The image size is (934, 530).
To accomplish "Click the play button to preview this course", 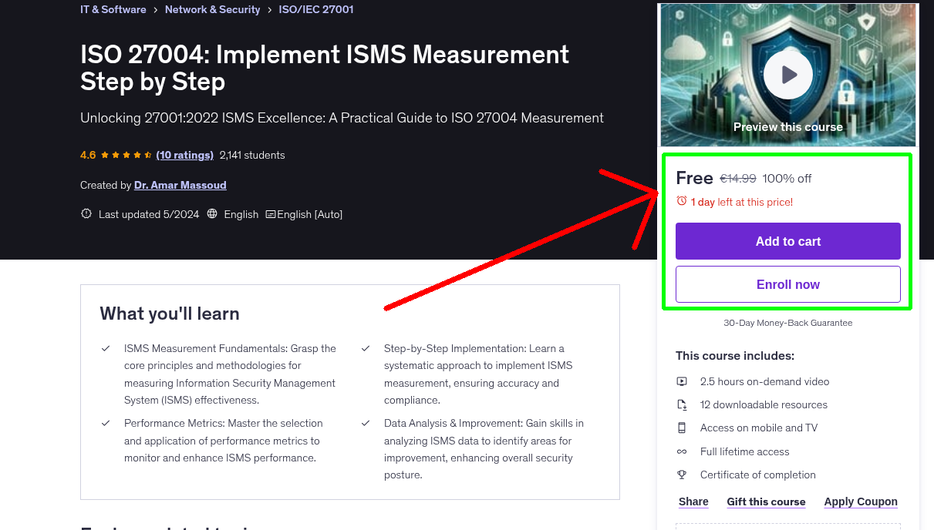I will coord(787,74).
